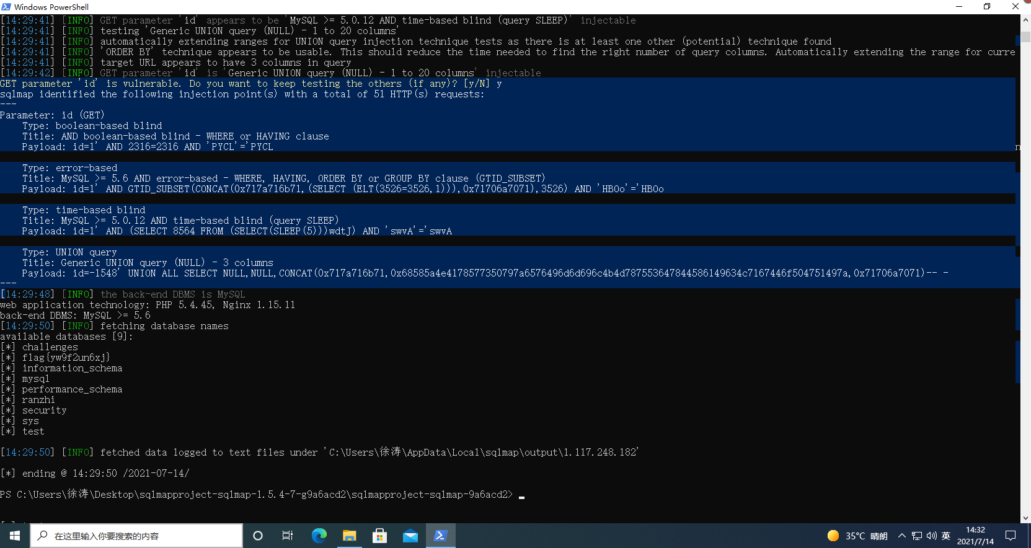
Task: Launch Microsoft Edge from taskbar
Action: pos(319,536)
